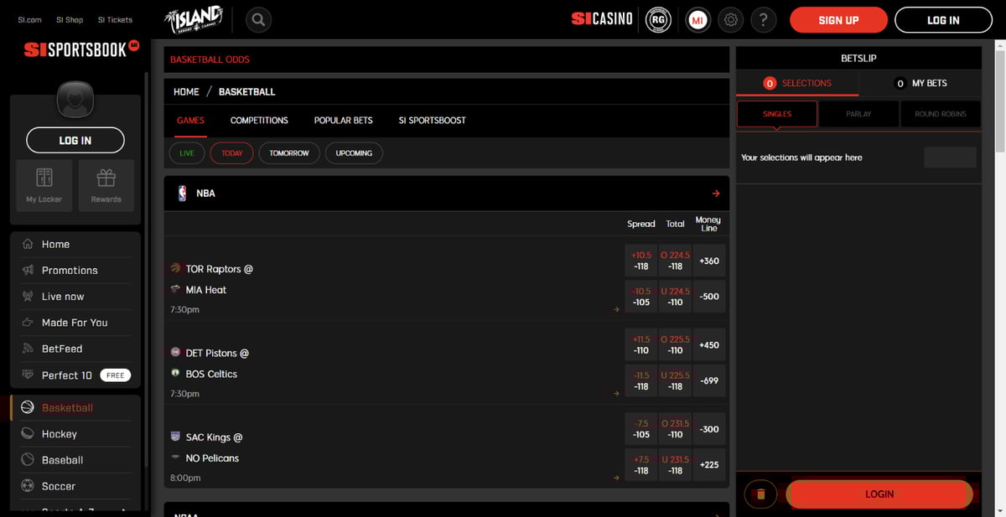Pick Celtics -699 money line

point(709,381)
